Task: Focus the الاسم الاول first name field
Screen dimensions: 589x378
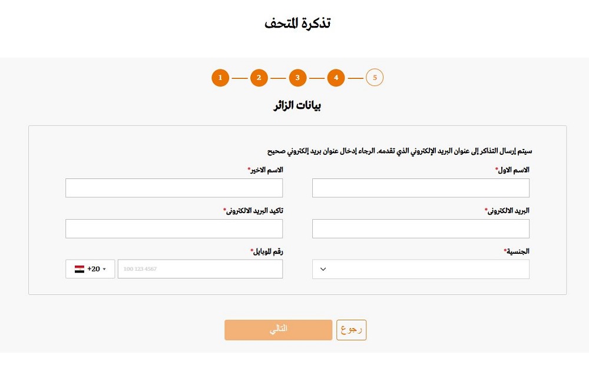Action: 421,188
